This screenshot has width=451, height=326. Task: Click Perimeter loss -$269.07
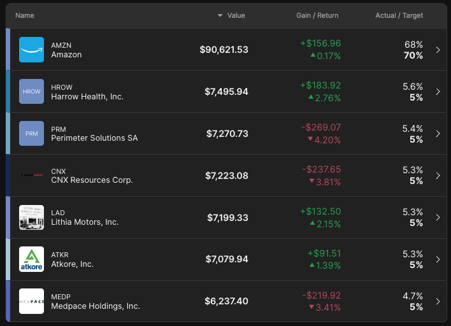321,127
